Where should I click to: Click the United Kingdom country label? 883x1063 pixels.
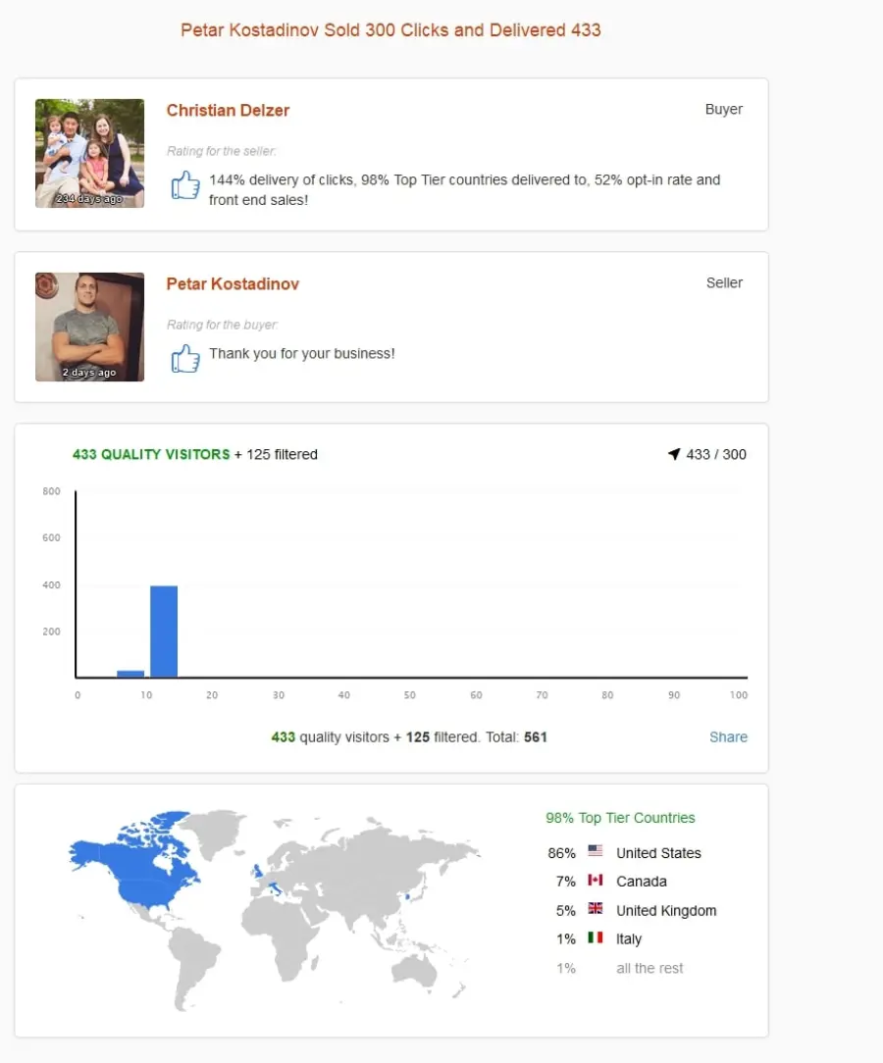click(x=666, y=910)
